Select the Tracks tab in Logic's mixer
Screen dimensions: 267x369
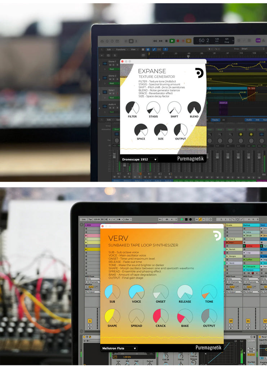coord(215,120)
